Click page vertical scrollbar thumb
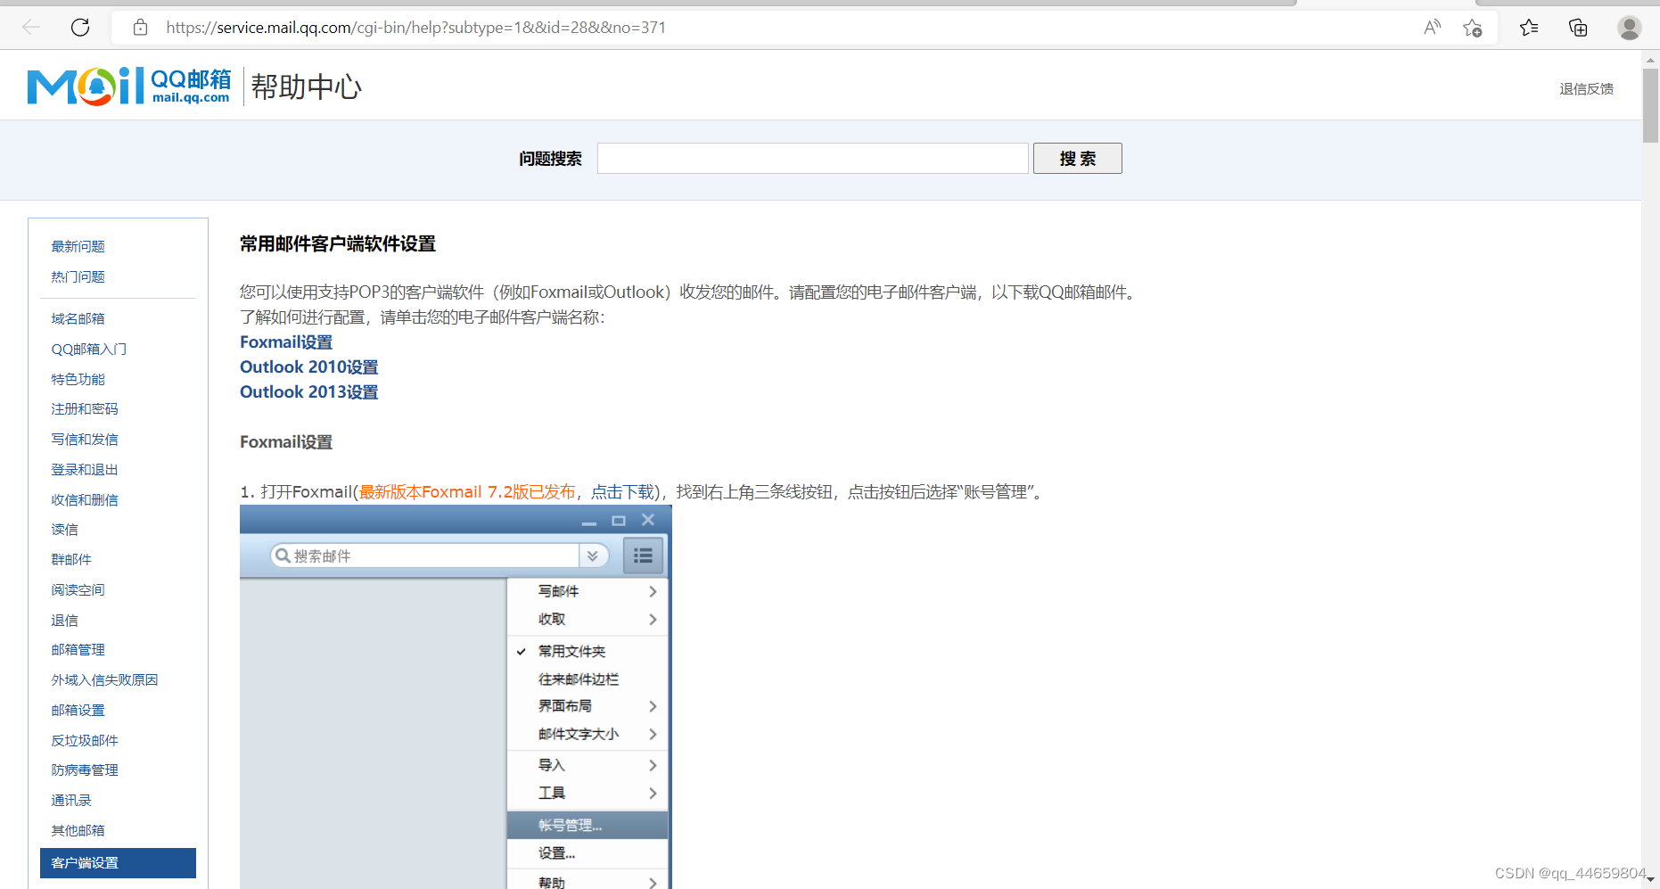This screenshot has width=1660, height=889. point(1650,105)
